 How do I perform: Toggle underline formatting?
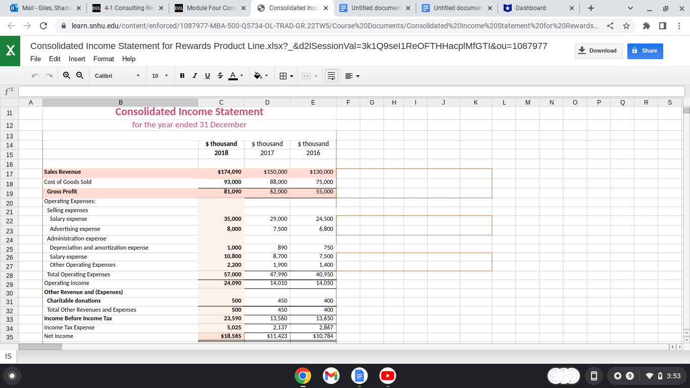tap(208, 76)
